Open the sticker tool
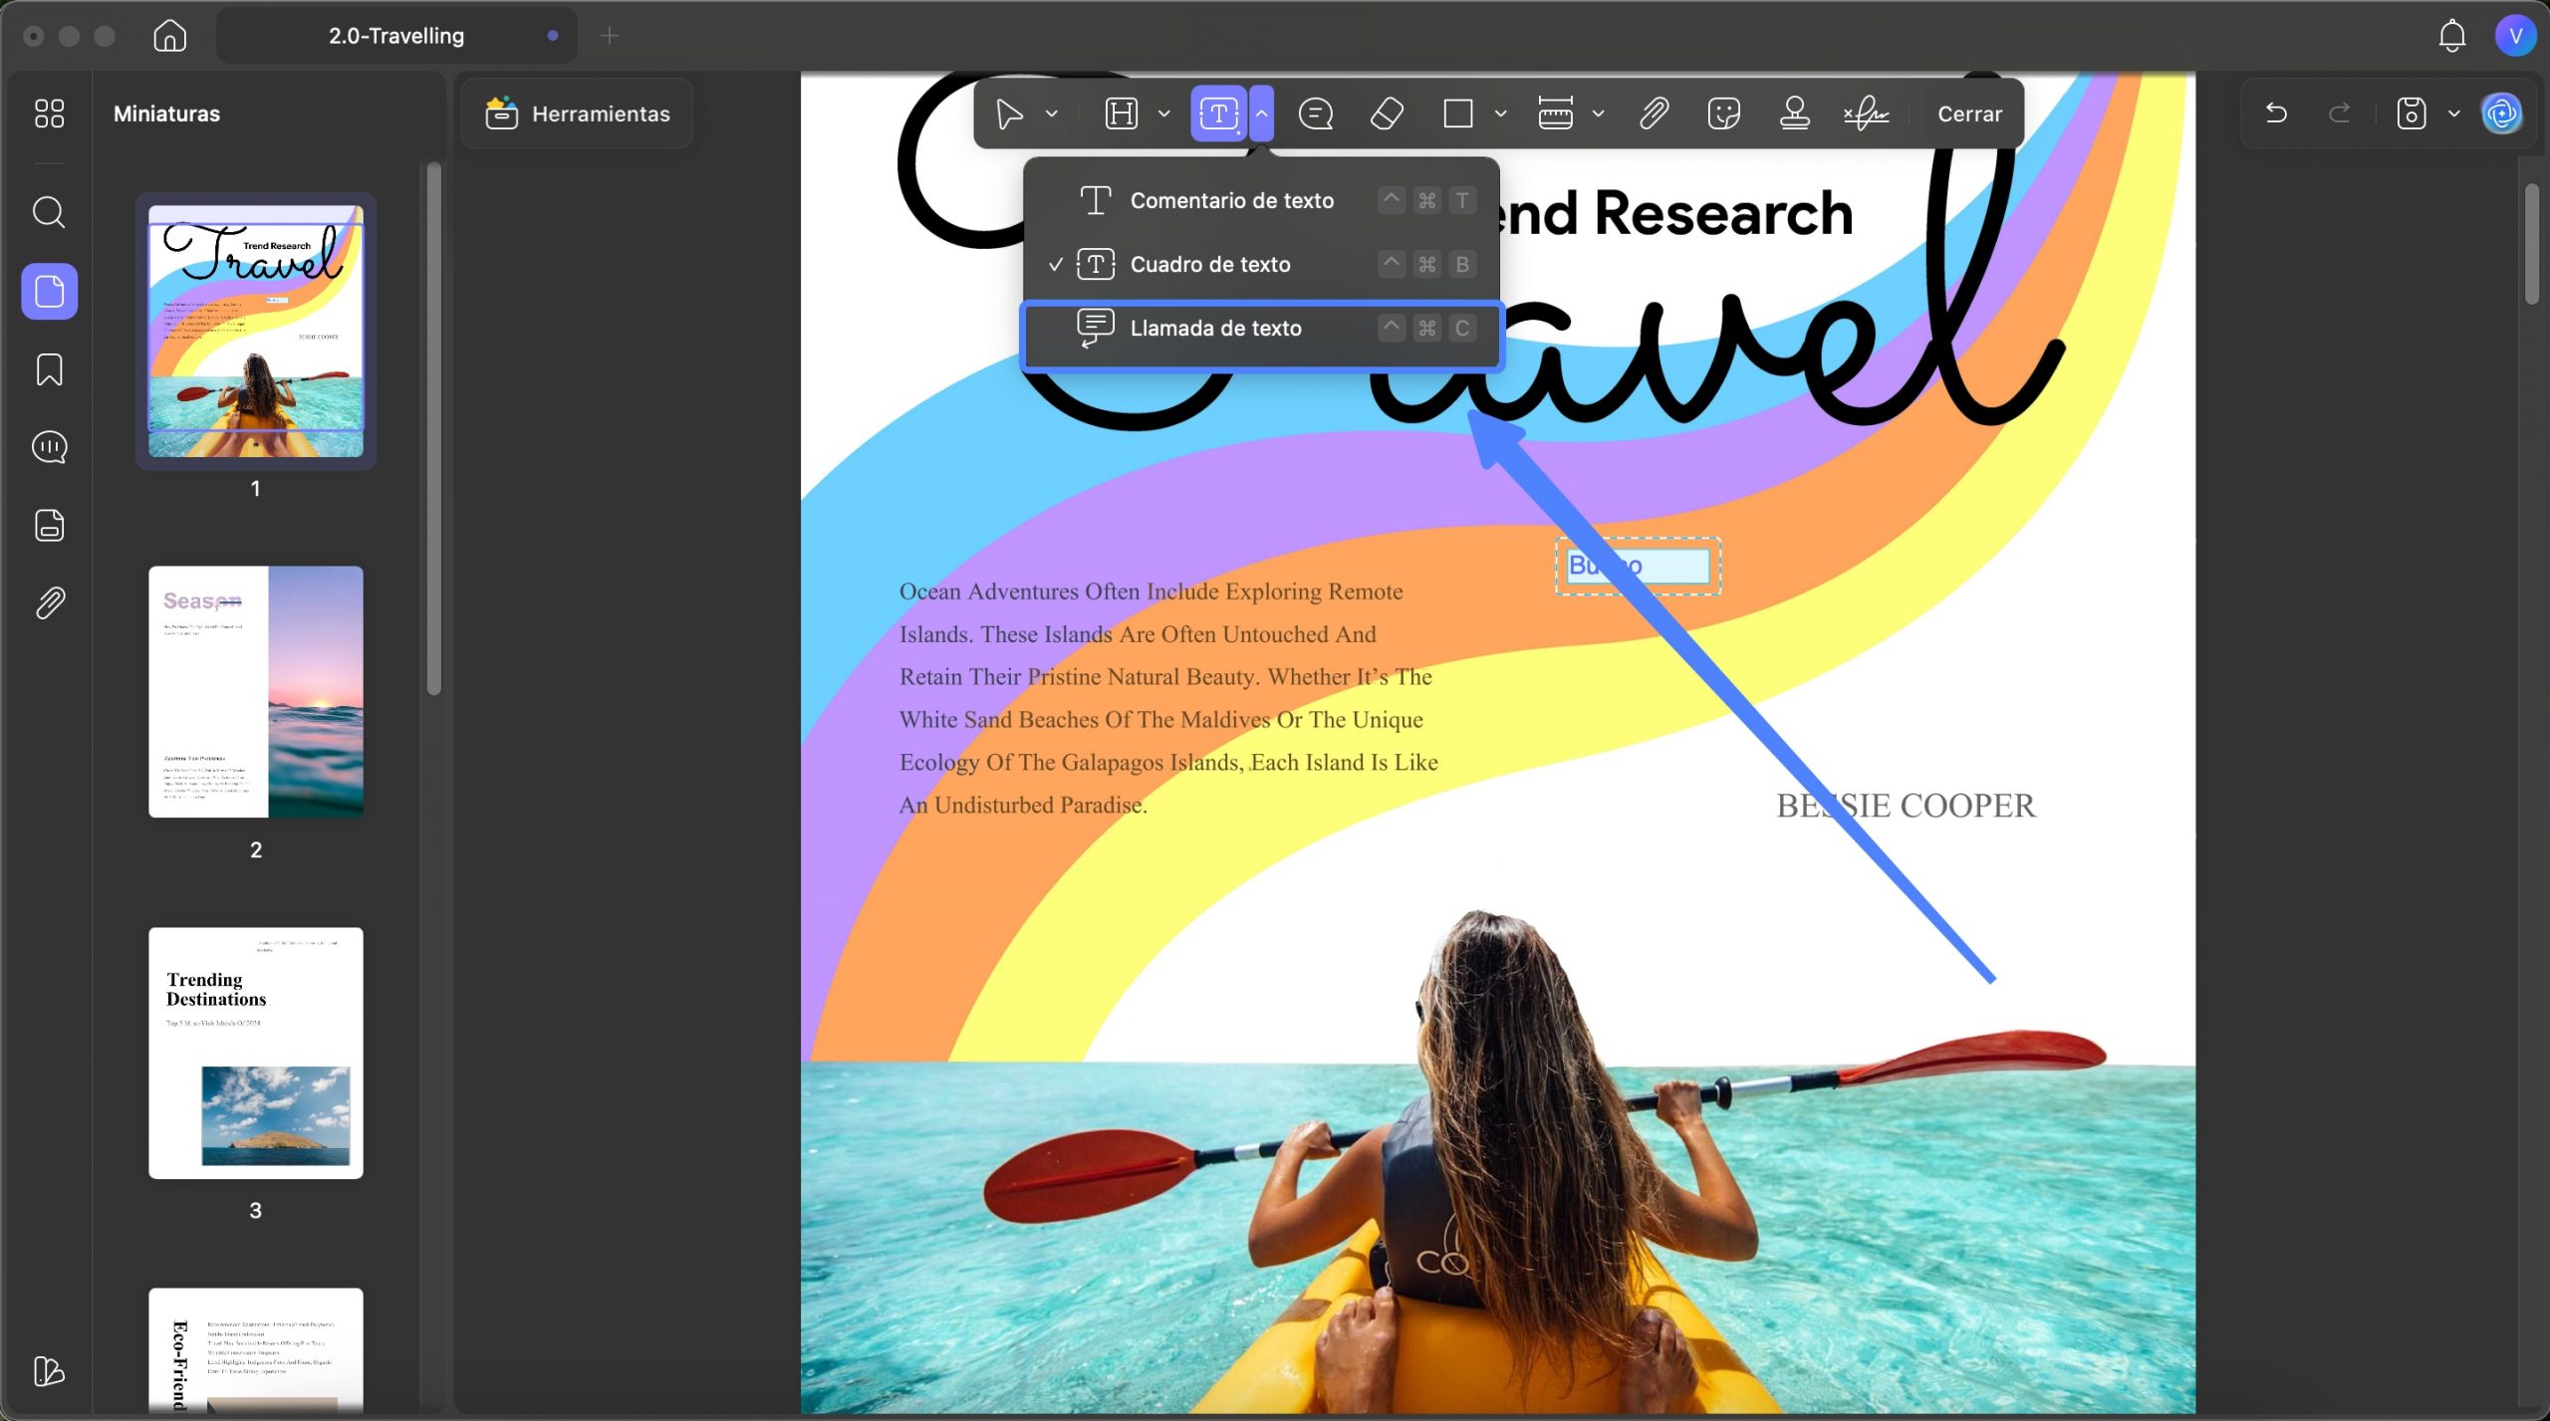Viewport: 2550px width, 1421px height. 1723,114
